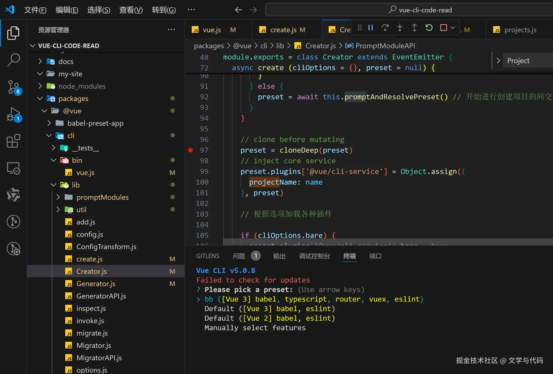Select the 'Manually select features' terminal option
Screen dimensions: 553x374
(x=255, y=328)
